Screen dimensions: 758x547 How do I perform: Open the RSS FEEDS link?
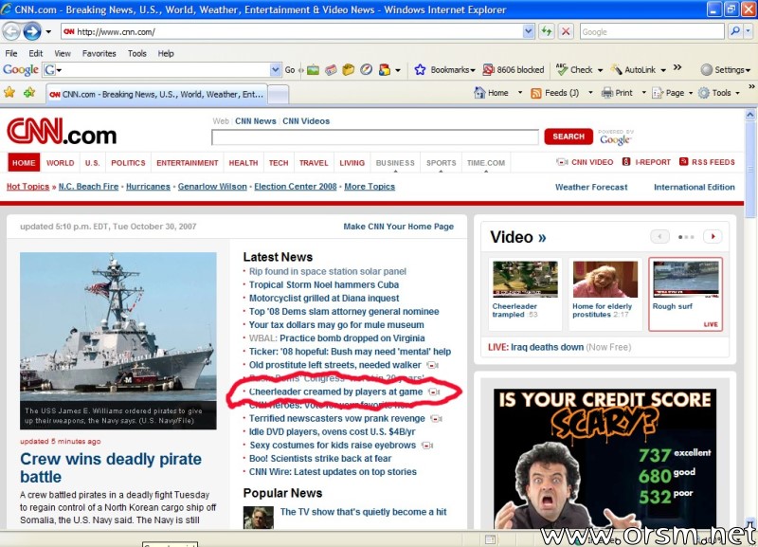point(707,162)
